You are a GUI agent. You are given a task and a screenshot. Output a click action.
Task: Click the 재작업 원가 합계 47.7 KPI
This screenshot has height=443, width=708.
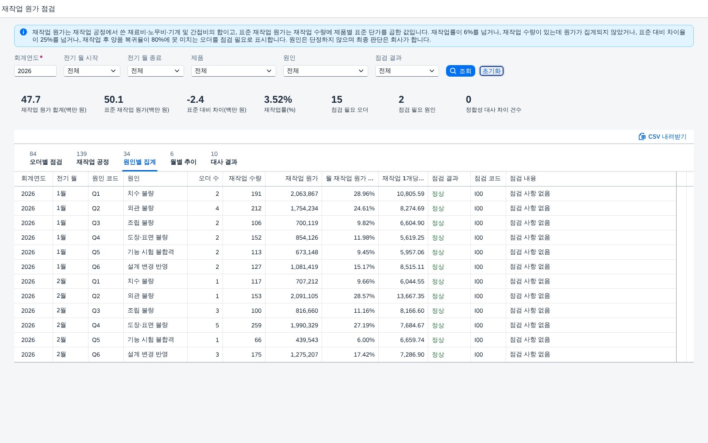pyautogui.click(x=54, y=104)
